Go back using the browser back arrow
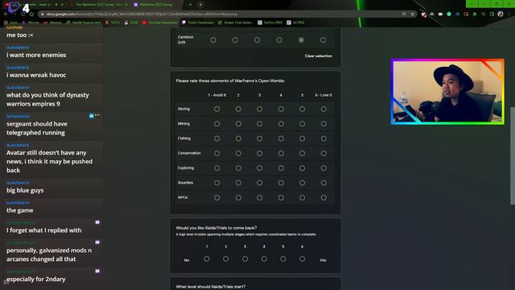Image resolution: width=515 pixels, height=290 pixels. 6,14
